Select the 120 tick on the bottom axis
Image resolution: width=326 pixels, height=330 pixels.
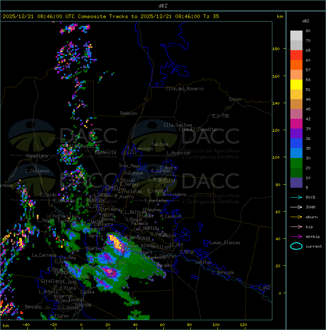243,325
